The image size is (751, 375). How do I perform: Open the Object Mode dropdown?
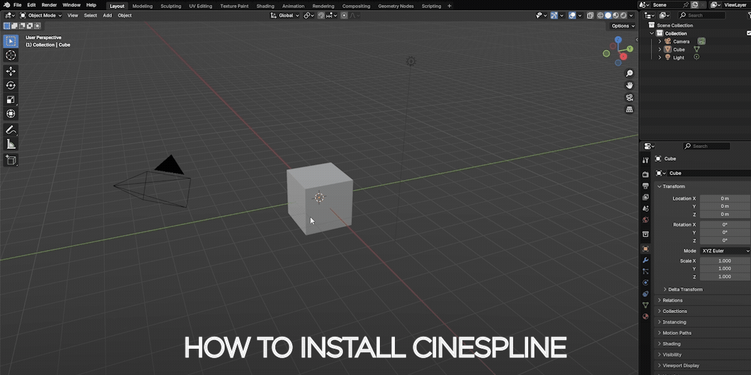(x=41, y=15)
